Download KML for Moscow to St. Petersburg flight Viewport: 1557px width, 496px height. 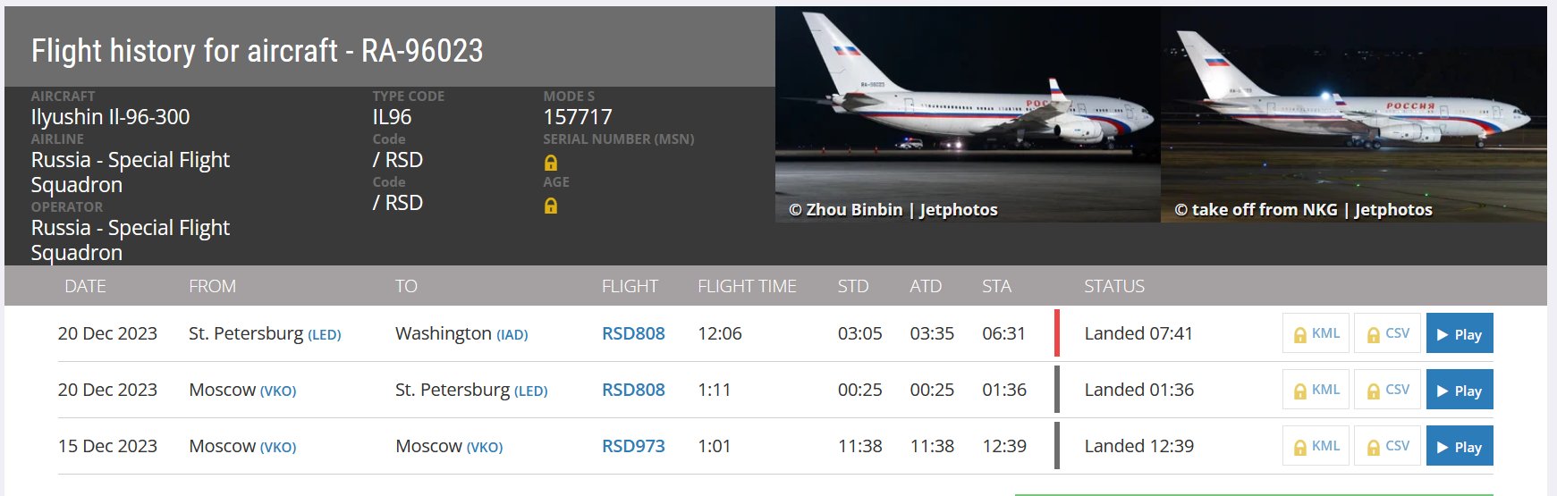coord(1316,391)
